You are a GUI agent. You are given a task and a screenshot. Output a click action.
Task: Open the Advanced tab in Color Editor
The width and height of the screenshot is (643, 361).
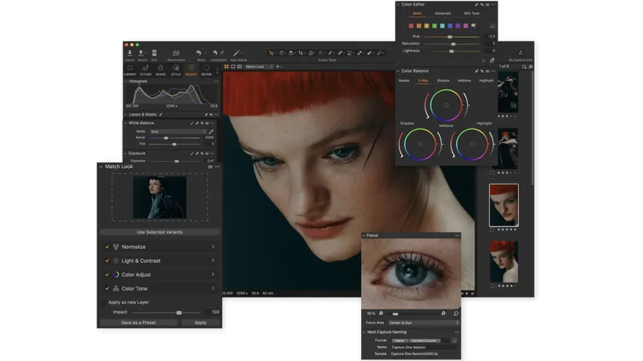coord(443,14)
